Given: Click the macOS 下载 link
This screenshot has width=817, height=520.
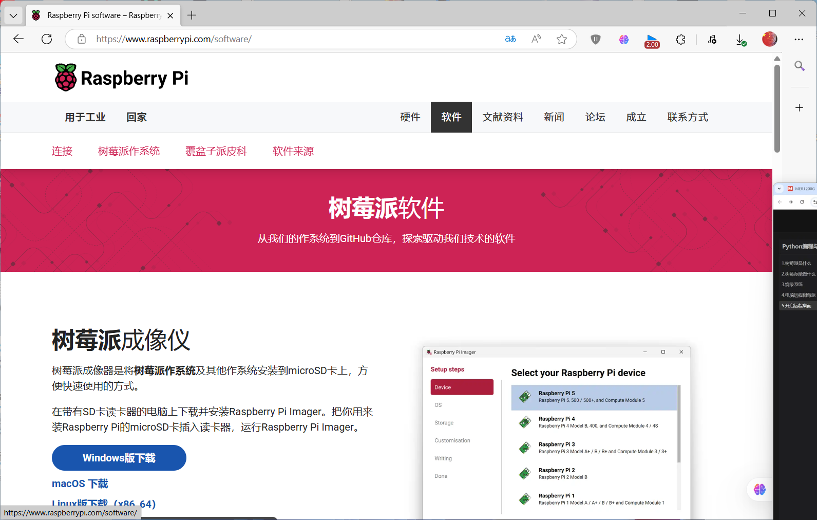Looking at the screenshot, I should tap(80, 484).
